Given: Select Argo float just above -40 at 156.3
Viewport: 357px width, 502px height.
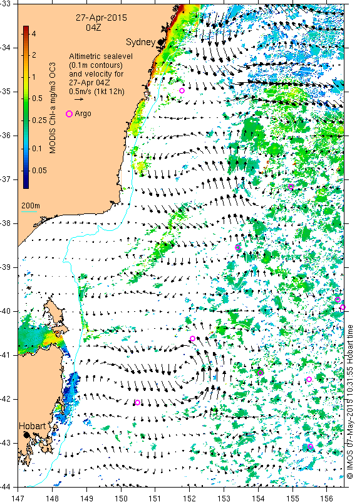Looking at the screenshot, I should (x=338, y=300).
